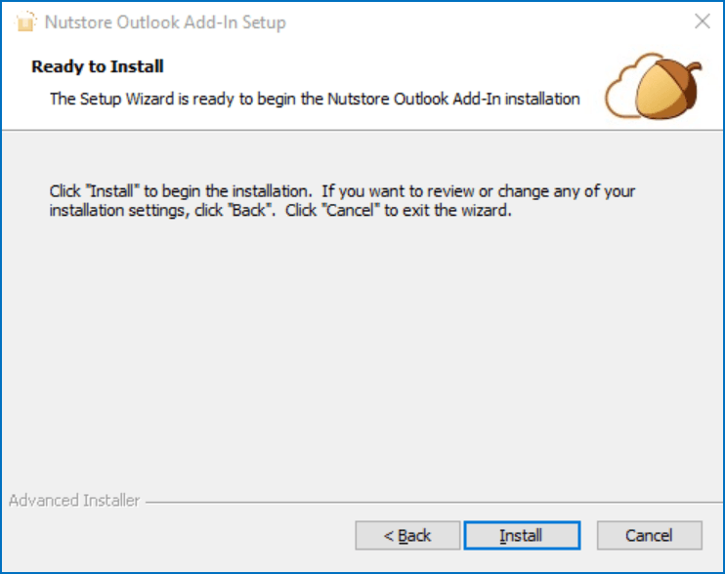Click the quoted "Install" word in instructions
The height and width of the screenshot is (574, 725).
coord(112,191)
